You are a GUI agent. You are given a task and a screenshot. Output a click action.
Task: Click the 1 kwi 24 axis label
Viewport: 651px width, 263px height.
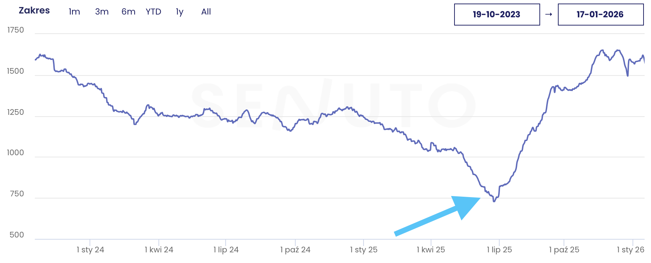point(159,250)
